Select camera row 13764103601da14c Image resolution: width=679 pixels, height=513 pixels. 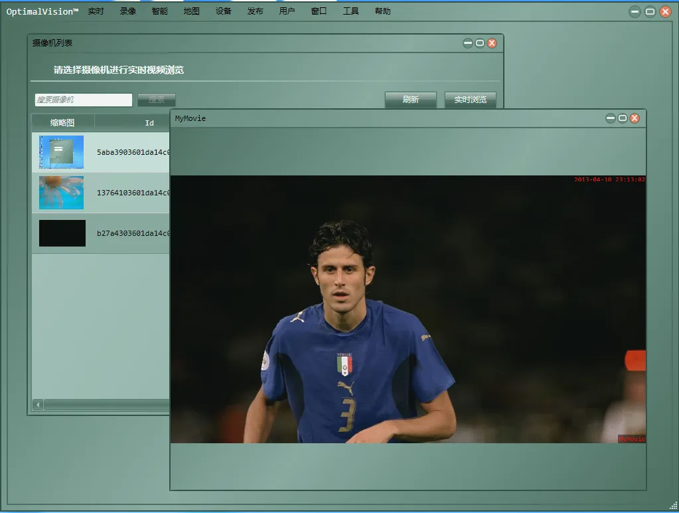[x=100, y=193]
